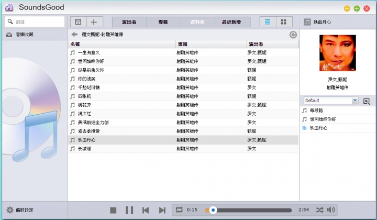Select 铁血丹心 in the main song list

pyautogui.click(x=183, y=140)
